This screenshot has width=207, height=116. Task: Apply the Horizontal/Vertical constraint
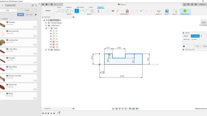pos(98,11)
